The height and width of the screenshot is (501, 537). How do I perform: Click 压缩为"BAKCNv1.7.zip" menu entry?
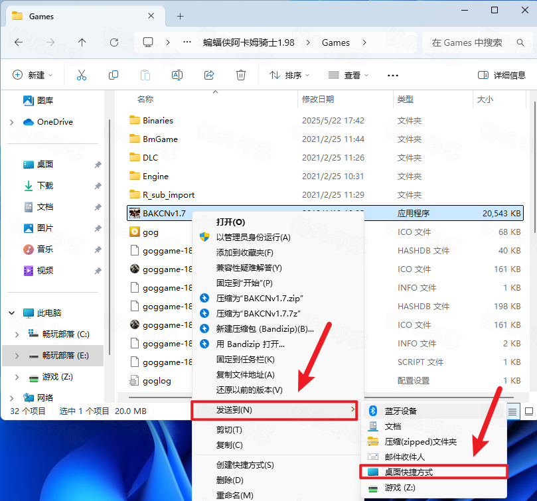point(277,298)
